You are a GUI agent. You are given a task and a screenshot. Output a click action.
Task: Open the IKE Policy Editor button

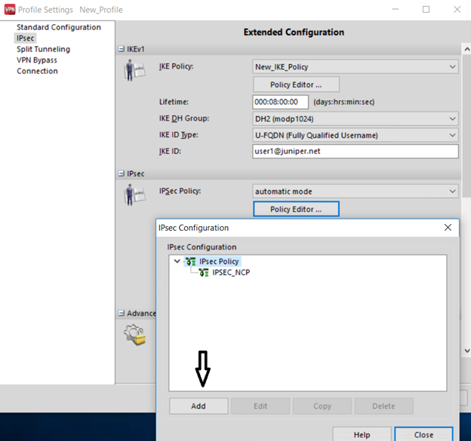coord(296,84)
